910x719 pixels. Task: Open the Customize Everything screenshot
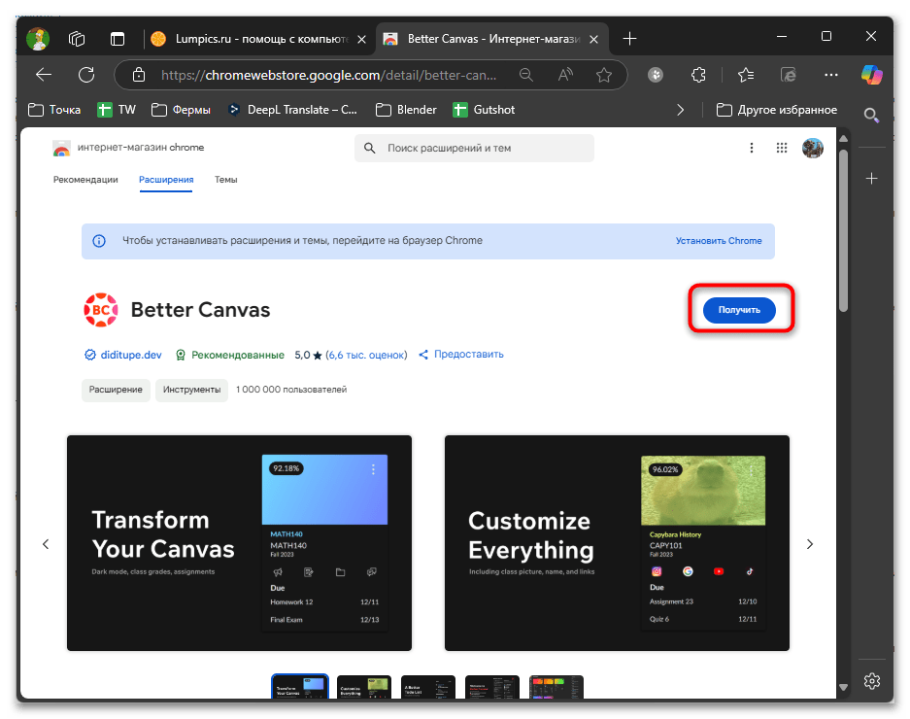pyautogui.click(x=617, y=543)
